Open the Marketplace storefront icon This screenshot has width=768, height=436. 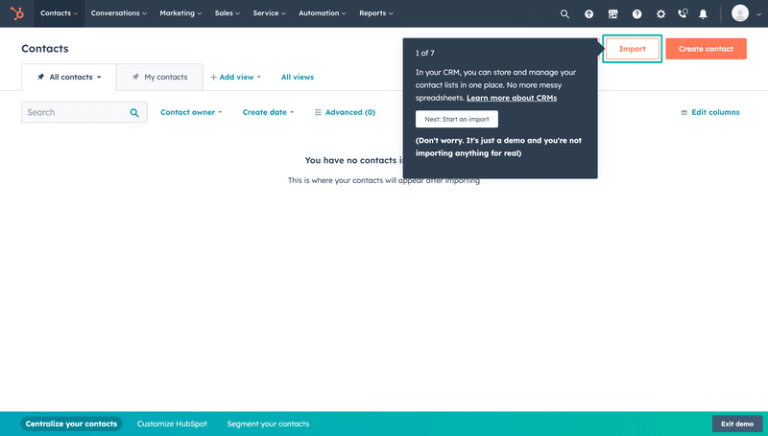point(612,13)
